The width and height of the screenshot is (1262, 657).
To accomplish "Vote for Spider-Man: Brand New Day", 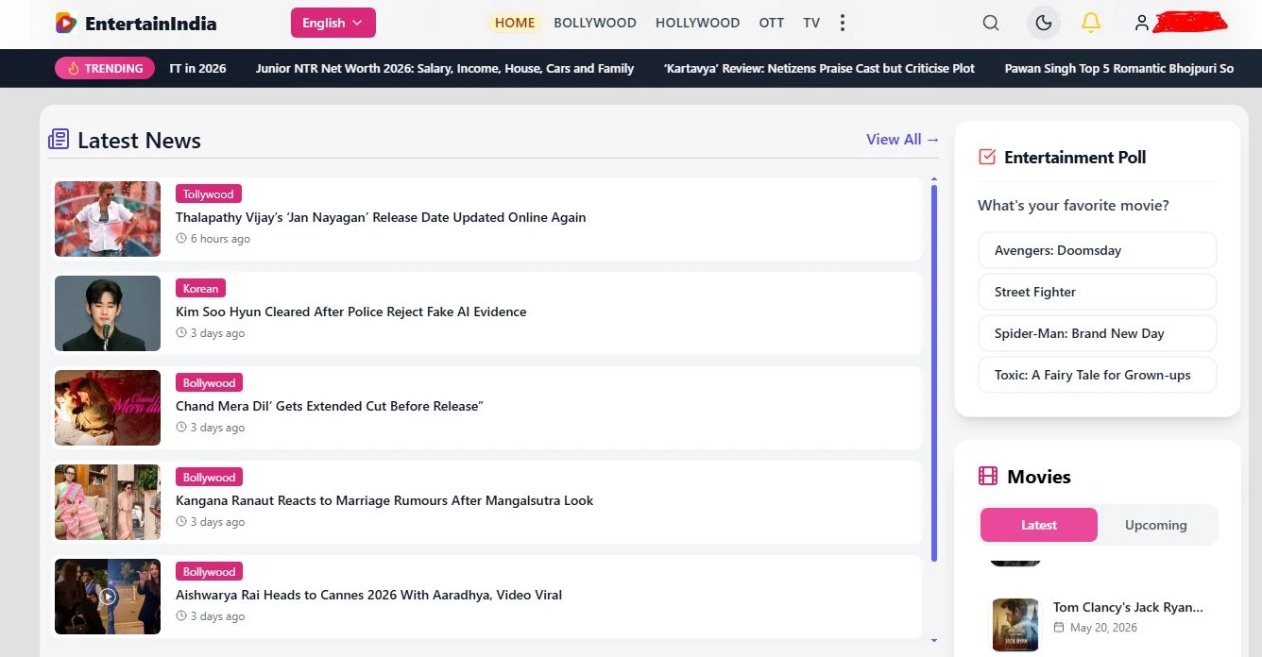I will click(x=1098, y=333).
